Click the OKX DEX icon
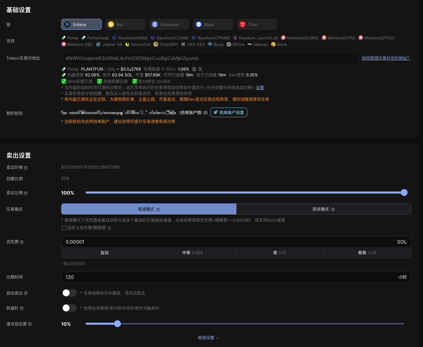423x347 pixels. (x=183, y=45)
